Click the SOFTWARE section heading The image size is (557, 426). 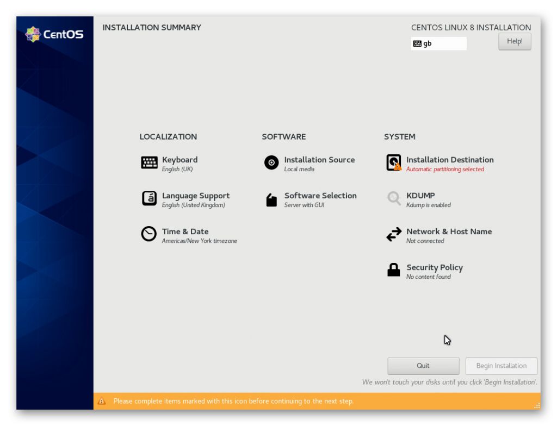284,137
